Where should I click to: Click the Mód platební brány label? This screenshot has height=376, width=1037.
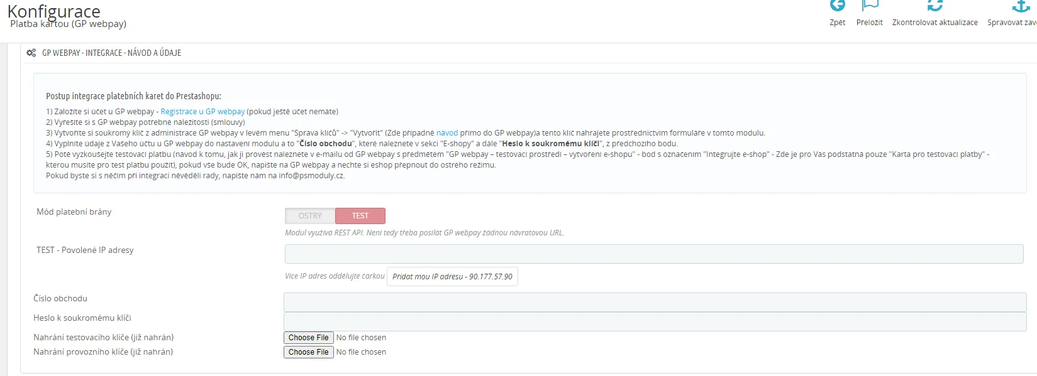coord(74,212)
